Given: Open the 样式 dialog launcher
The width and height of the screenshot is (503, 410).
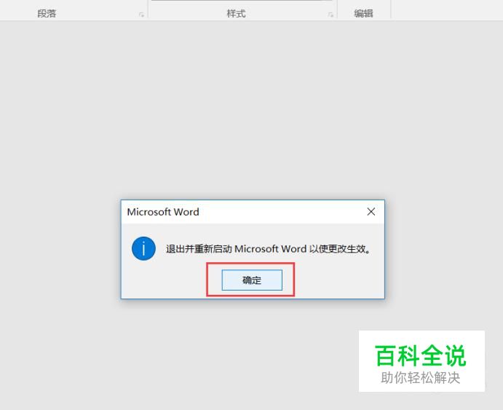Looking at the screenshot, I should 330,15.
